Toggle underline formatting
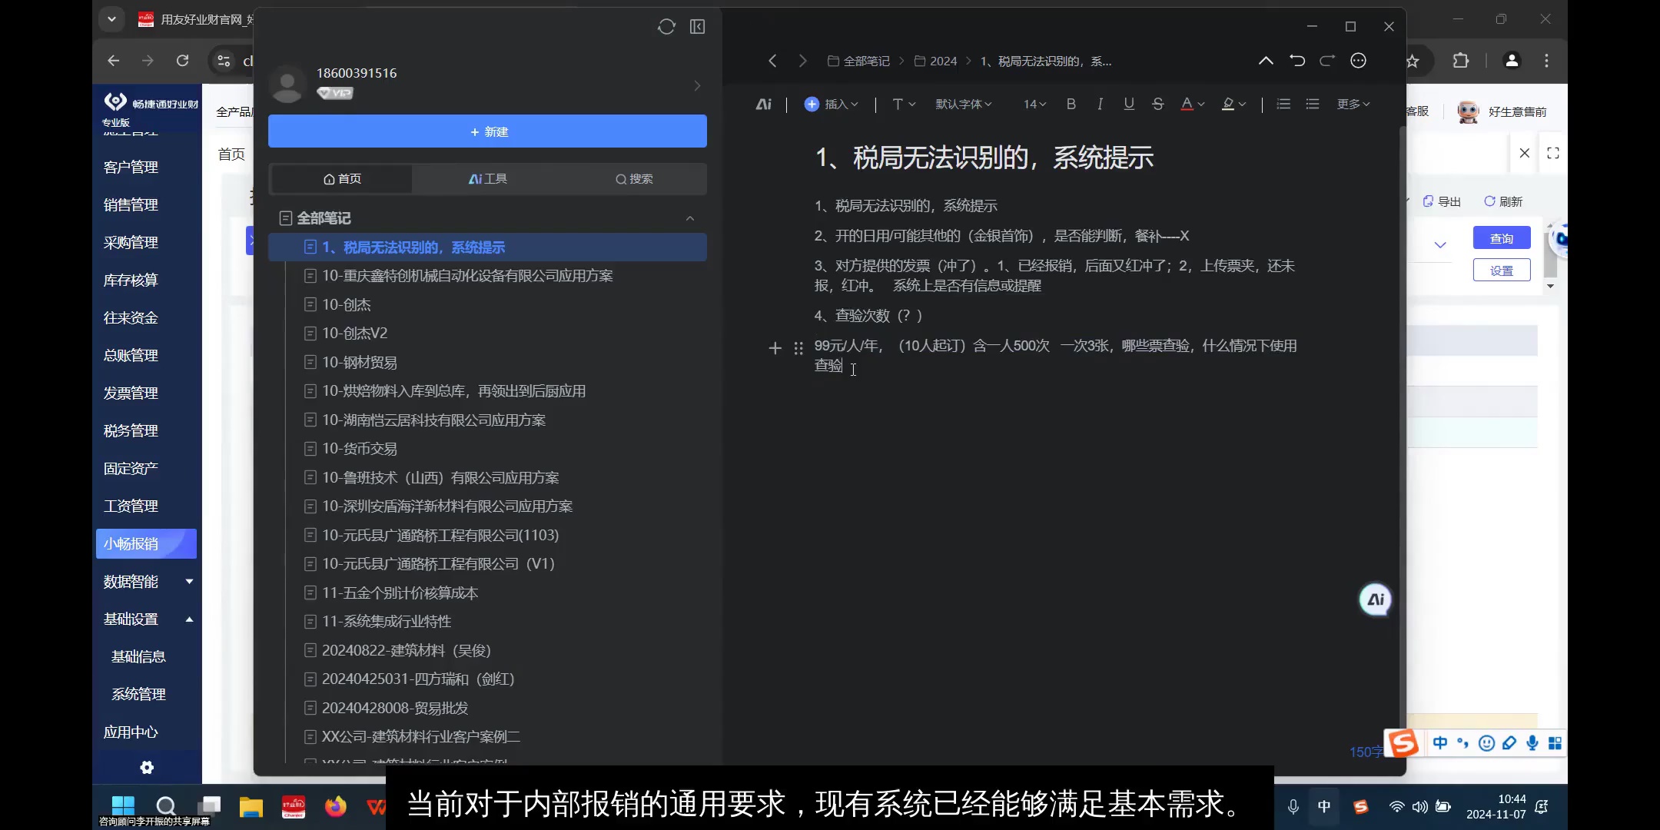 pyautogui.click(x=1128, y=104)
